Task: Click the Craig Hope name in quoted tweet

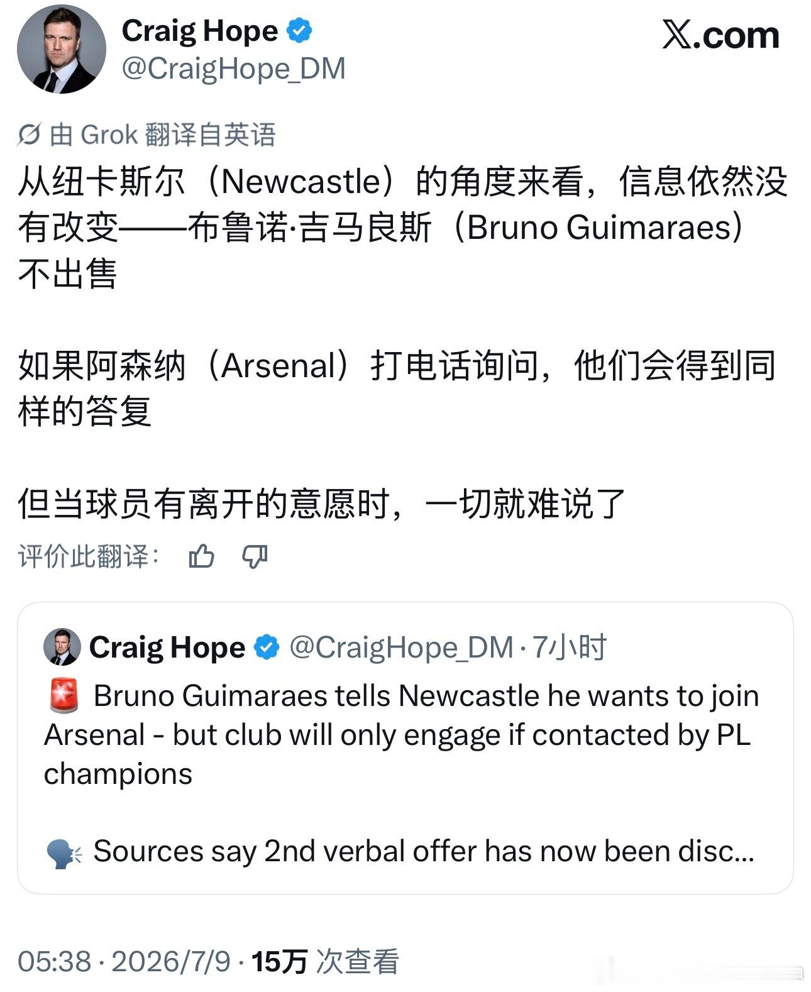Action: tap(167, 647)
